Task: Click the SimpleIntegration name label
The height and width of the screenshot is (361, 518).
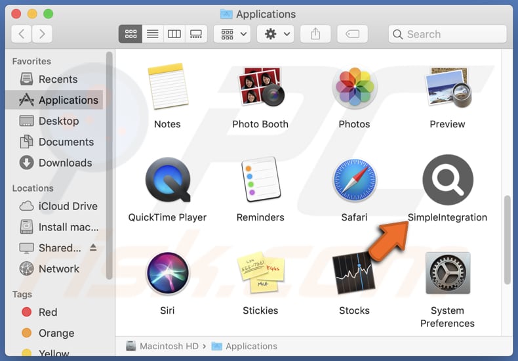Action: [x=447, y=217]
